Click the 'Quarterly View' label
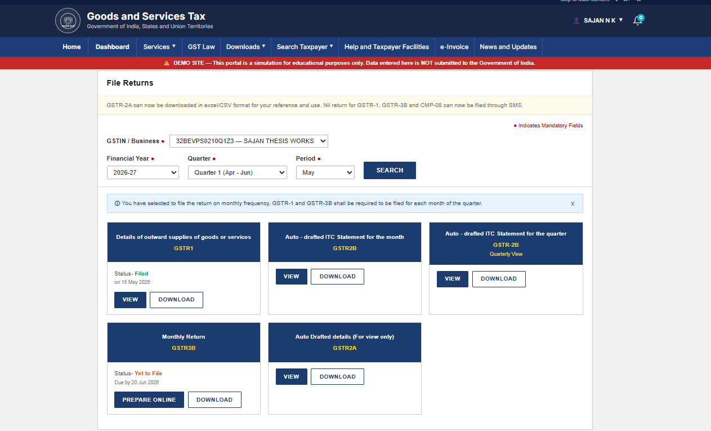This screenshot has height=431, width=711. (506, 254)
